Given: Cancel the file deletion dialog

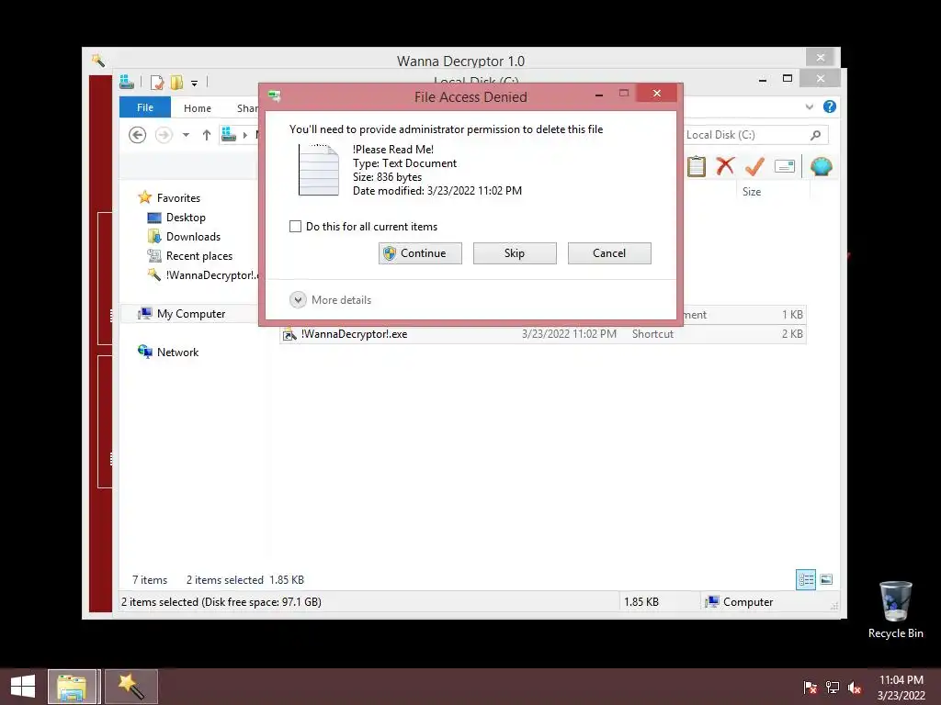Looking at the screenshot, I should tap(609, 253).
